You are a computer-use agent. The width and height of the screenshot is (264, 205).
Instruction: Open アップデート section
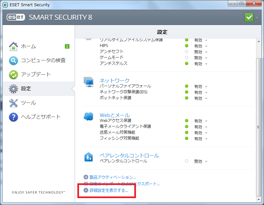coord(36,75)
